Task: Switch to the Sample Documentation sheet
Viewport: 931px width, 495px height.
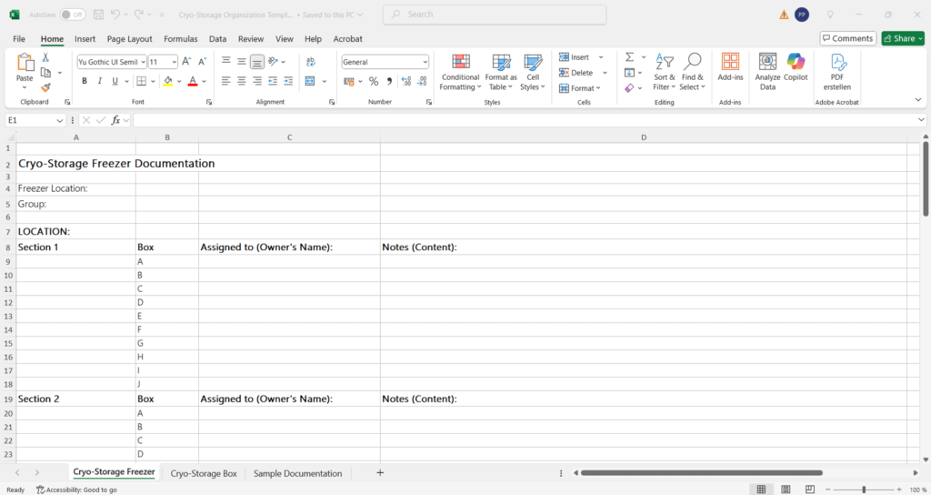Action: click(297, 473)
